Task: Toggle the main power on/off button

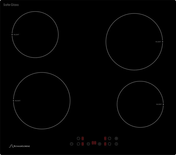Action: point(116,144)
